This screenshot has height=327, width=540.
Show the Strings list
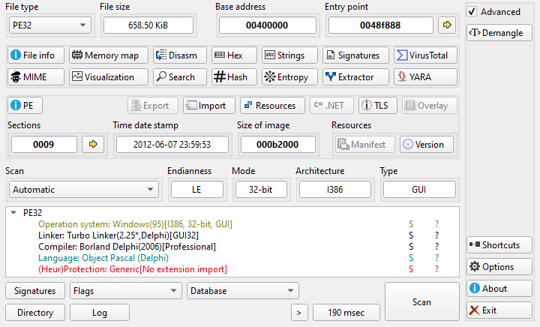[286, 55]
